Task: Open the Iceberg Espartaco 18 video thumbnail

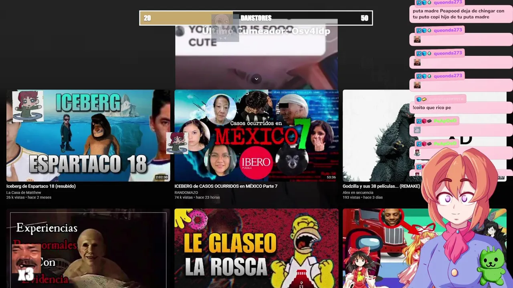Action: 88,136
